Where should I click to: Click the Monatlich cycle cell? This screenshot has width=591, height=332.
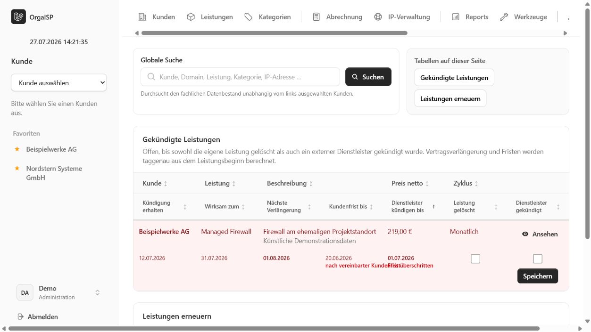pyautogui.click(x=464, y=232)
